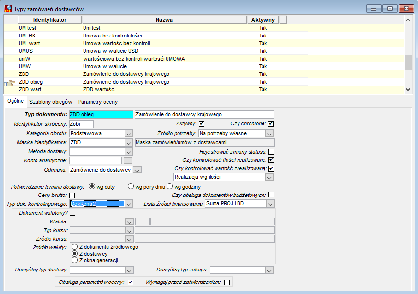418x294 pixels.
Task: Select the wg pory dnia radio button
Action: click(x=131, y=186)
